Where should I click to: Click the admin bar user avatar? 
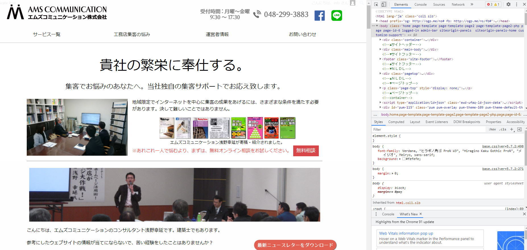[353, 3]
